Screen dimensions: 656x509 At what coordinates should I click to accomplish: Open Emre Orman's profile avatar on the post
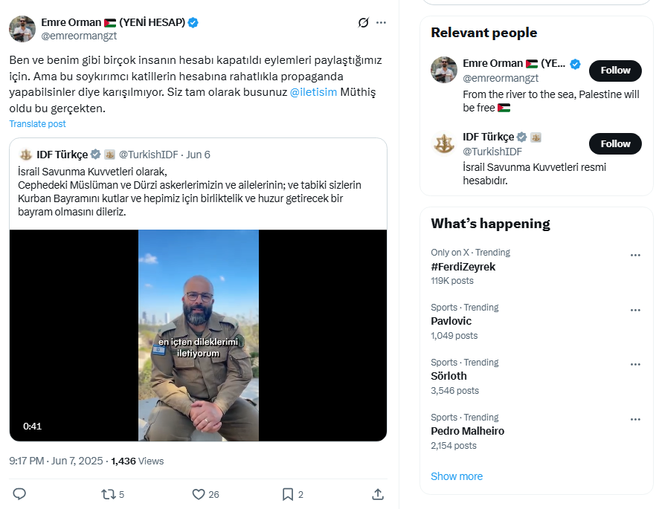22,29
